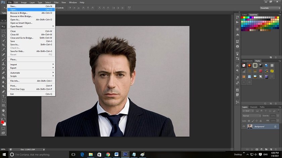
Task: Click Desktop toolbar label in taskbar
Action: (x=238, y=154)
